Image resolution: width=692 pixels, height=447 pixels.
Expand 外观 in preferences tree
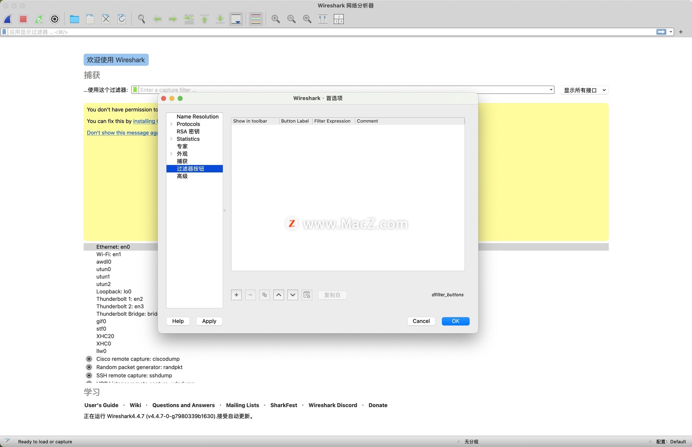click(x=171, y=154)
